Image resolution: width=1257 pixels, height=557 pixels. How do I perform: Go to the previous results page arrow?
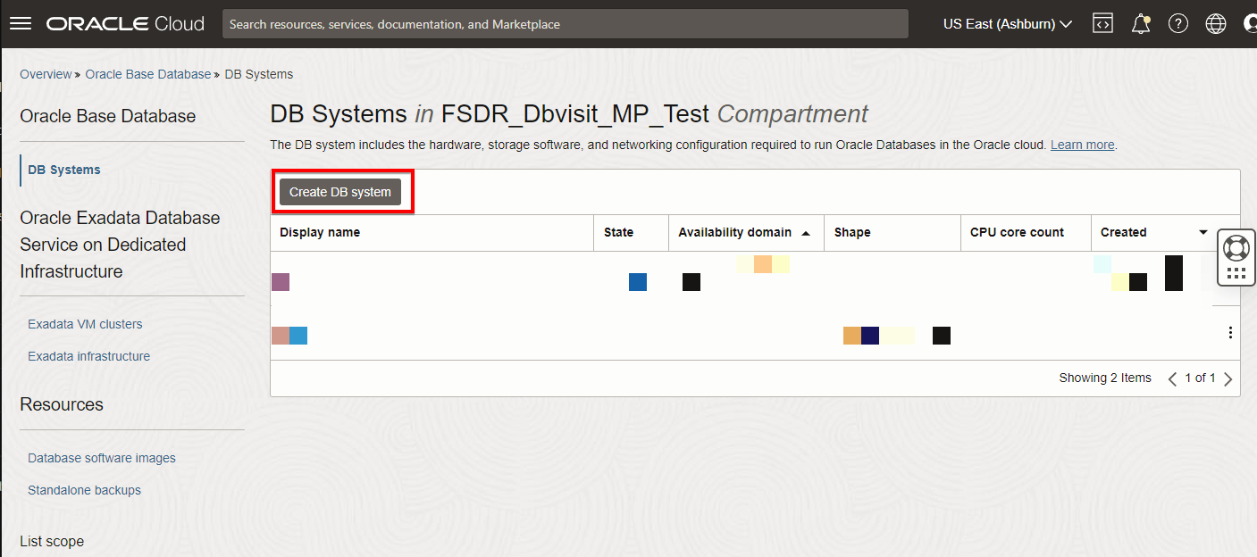(1172, 378)
